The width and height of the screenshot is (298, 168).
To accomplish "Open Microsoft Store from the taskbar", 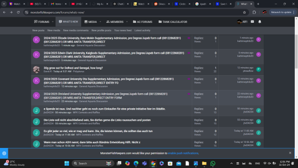I will pyautogui.click(x=170, y=163).
